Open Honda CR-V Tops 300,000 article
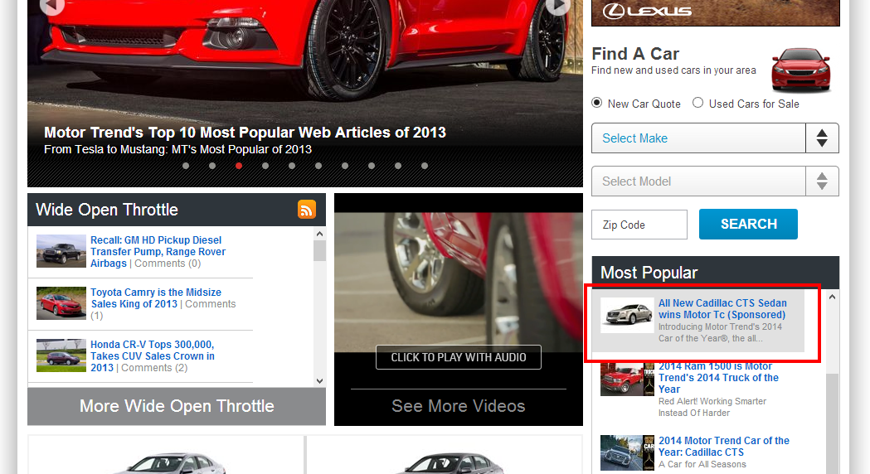 [x=153, y=355]
